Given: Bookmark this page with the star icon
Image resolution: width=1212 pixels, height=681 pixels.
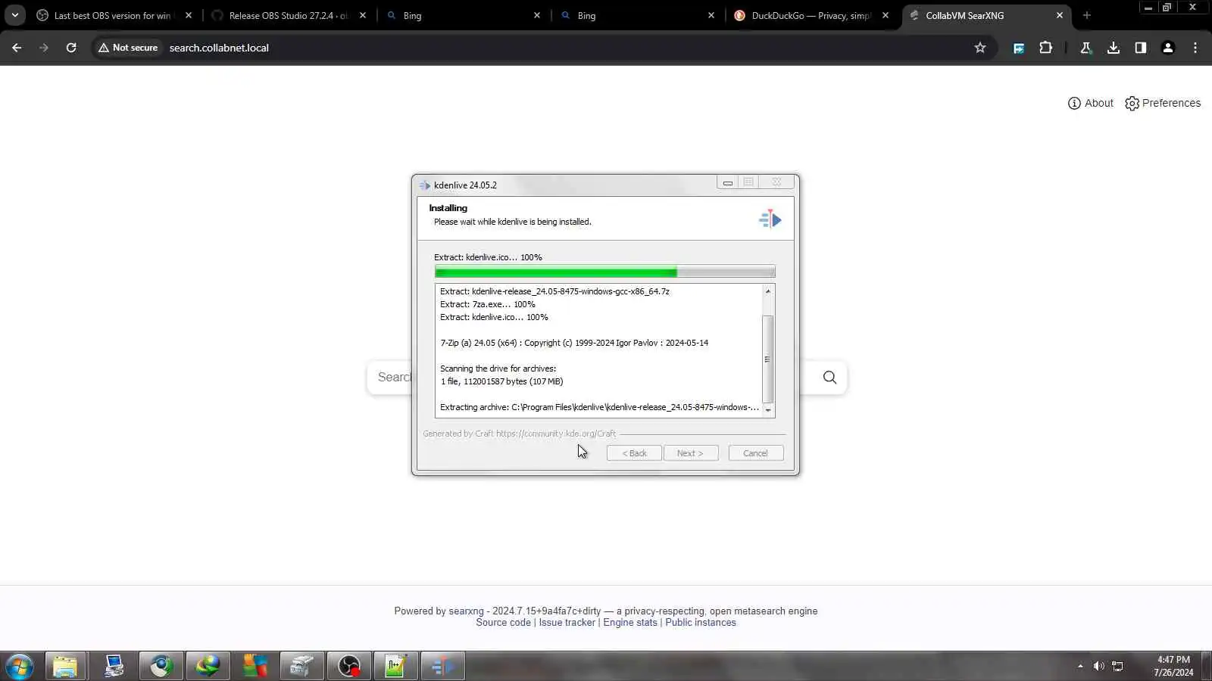Looking at the screenshot, I should click(x=980, y=48).
